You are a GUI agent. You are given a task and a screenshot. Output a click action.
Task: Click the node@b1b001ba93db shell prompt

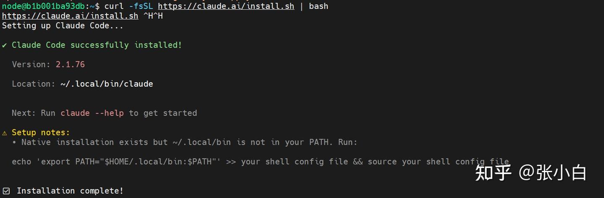[45, 6]
